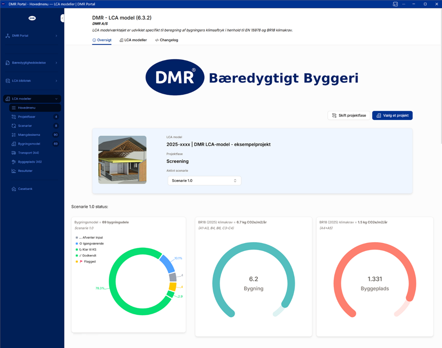The height and width of the screenshot is (348, 442).
Task: Click the Resultater chart icon
Action: (x=14, y=171)
